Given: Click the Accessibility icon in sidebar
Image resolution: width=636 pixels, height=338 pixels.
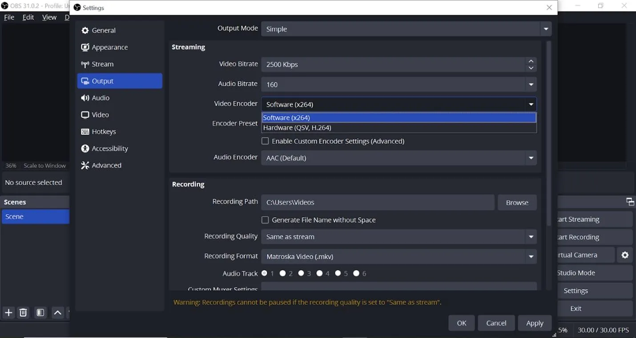Looking at the screenshot, I should (x=85, y=148).
